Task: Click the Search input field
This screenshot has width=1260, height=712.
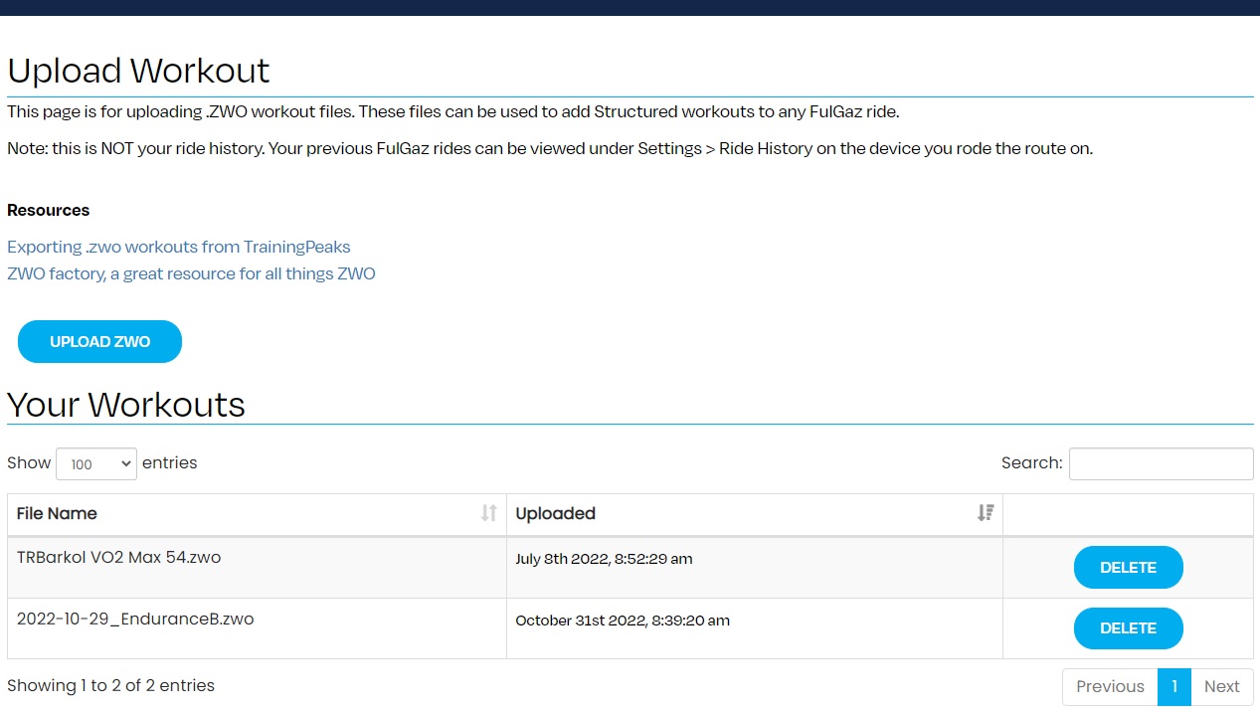Action: 1161,463
